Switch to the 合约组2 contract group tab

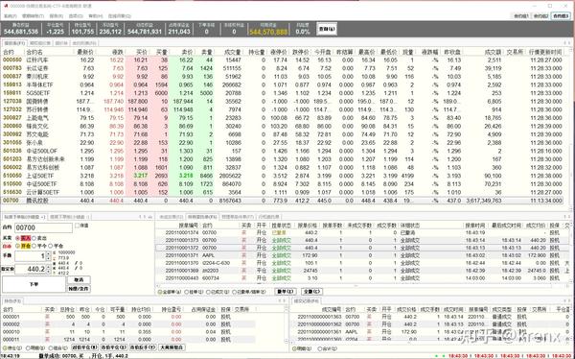[540, 15]
